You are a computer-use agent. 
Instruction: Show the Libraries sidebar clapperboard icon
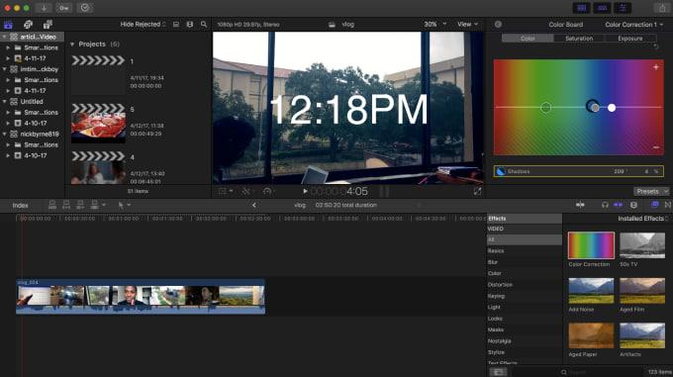coord(8,25)
